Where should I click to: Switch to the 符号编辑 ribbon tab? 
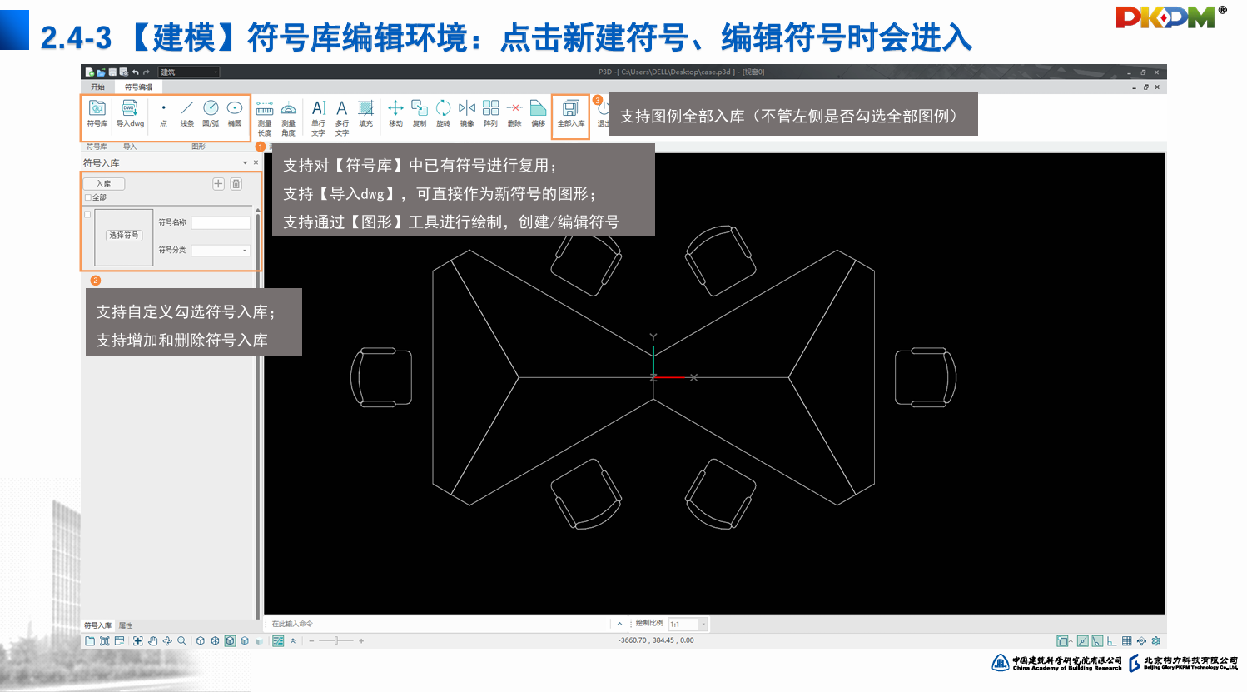click(x=138, y=87)
